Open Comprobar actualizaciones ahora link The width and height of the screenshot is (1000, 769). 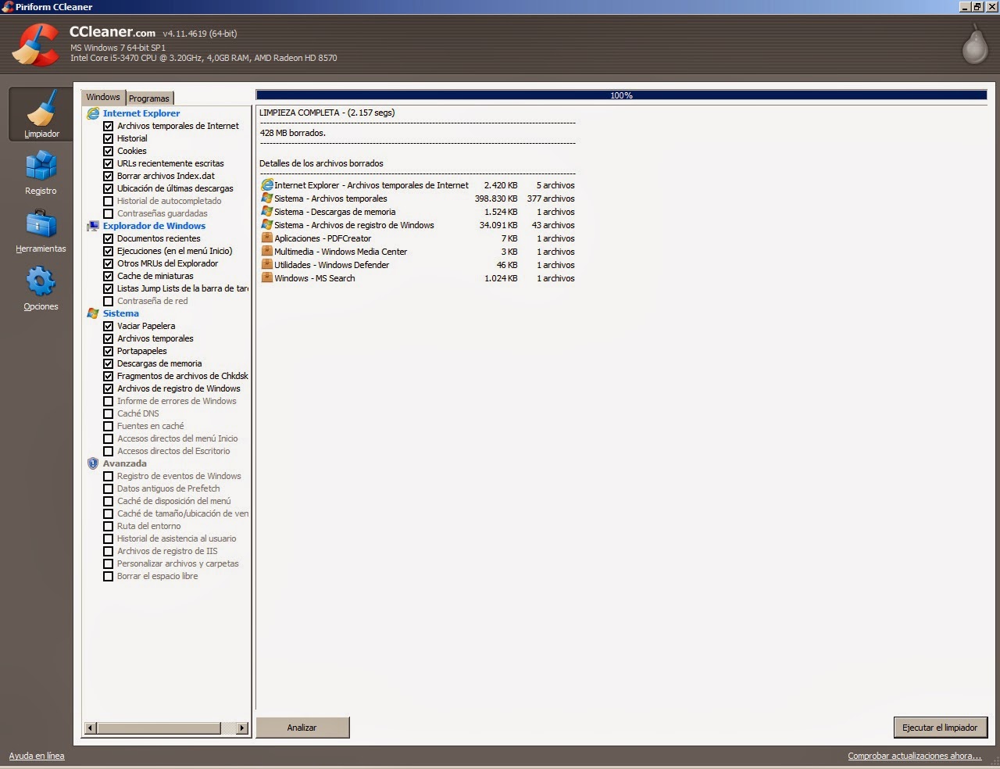click(915, 756)
